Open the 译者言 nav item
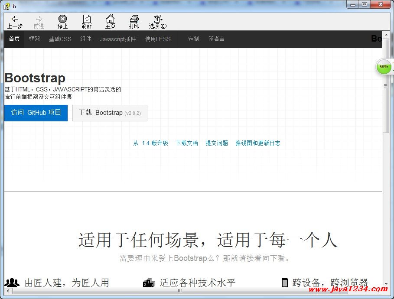This screenshot has height=299, width=394. pos(216,39)
